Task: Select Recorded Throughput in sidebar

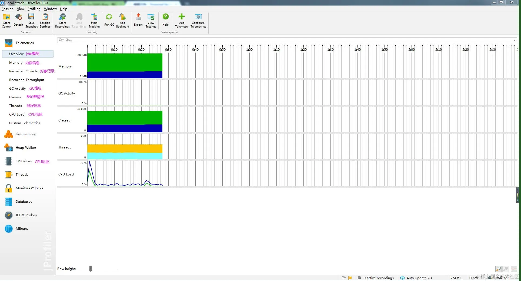Action: 26,80
